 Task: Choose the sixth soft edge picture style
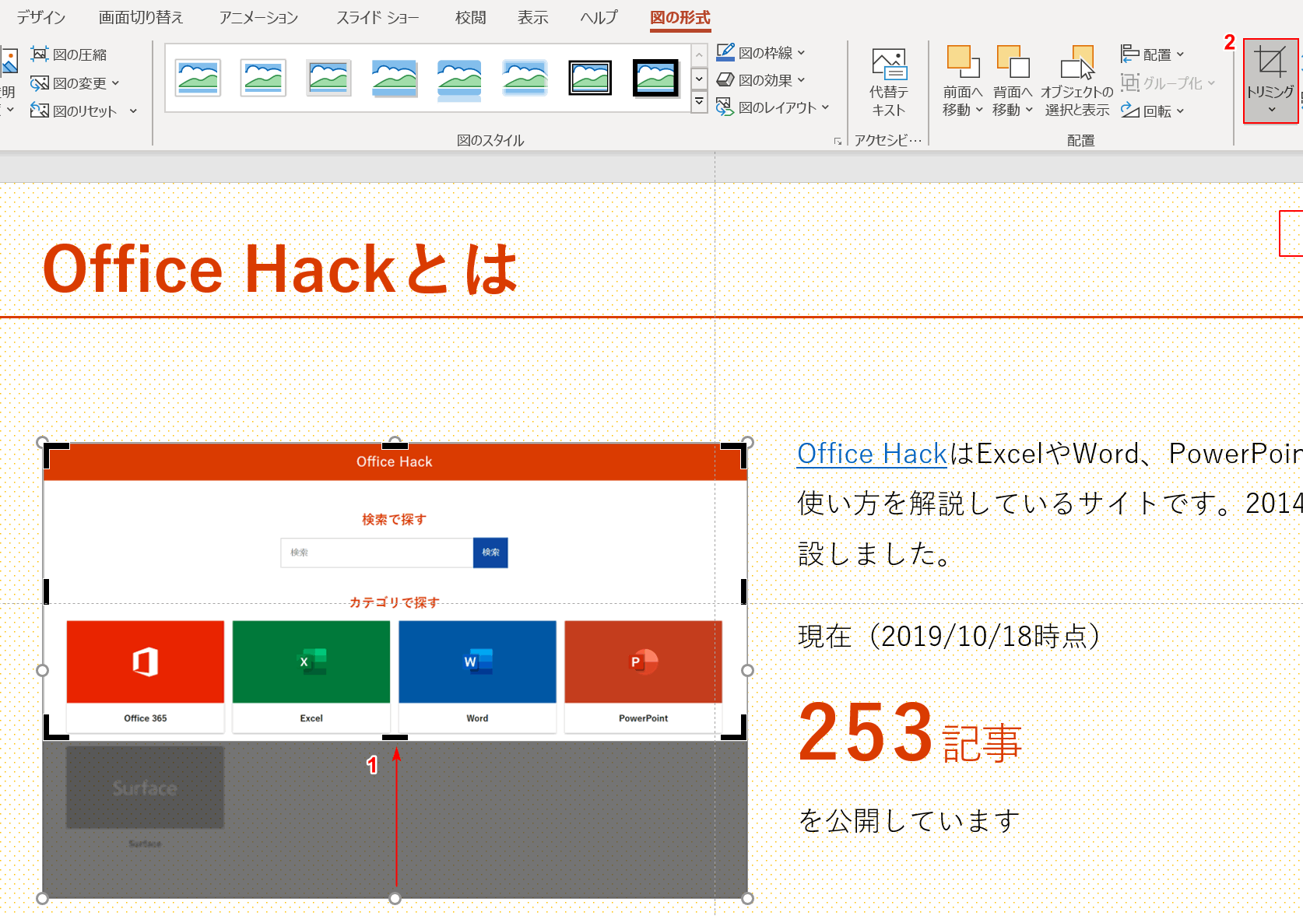click(525, 78)
